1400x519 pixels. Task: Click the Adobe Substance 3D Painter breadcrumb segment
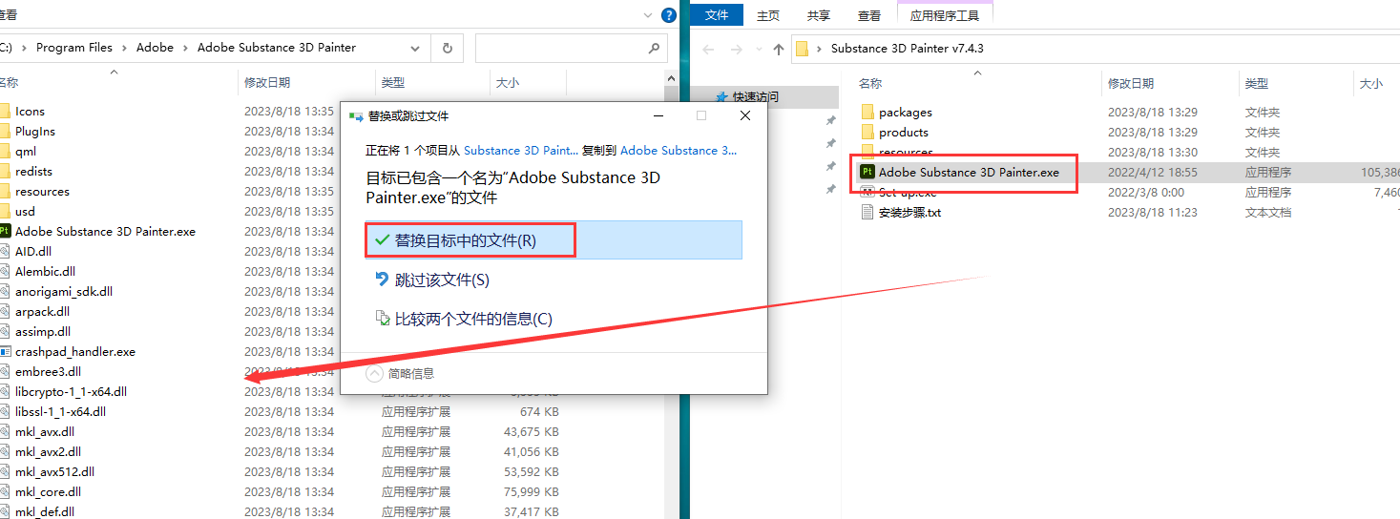tap(277, 48)
